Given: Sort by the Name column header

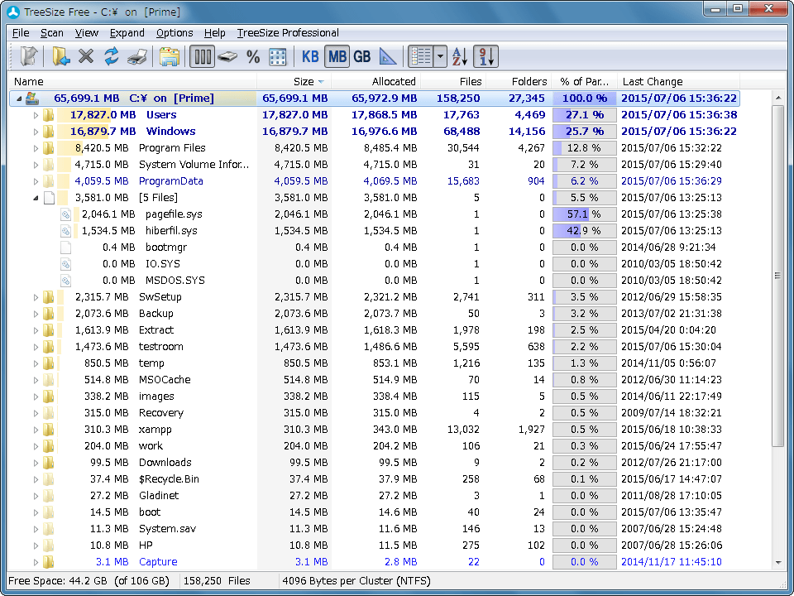Looking at the screenshot, I should (132, 82).
